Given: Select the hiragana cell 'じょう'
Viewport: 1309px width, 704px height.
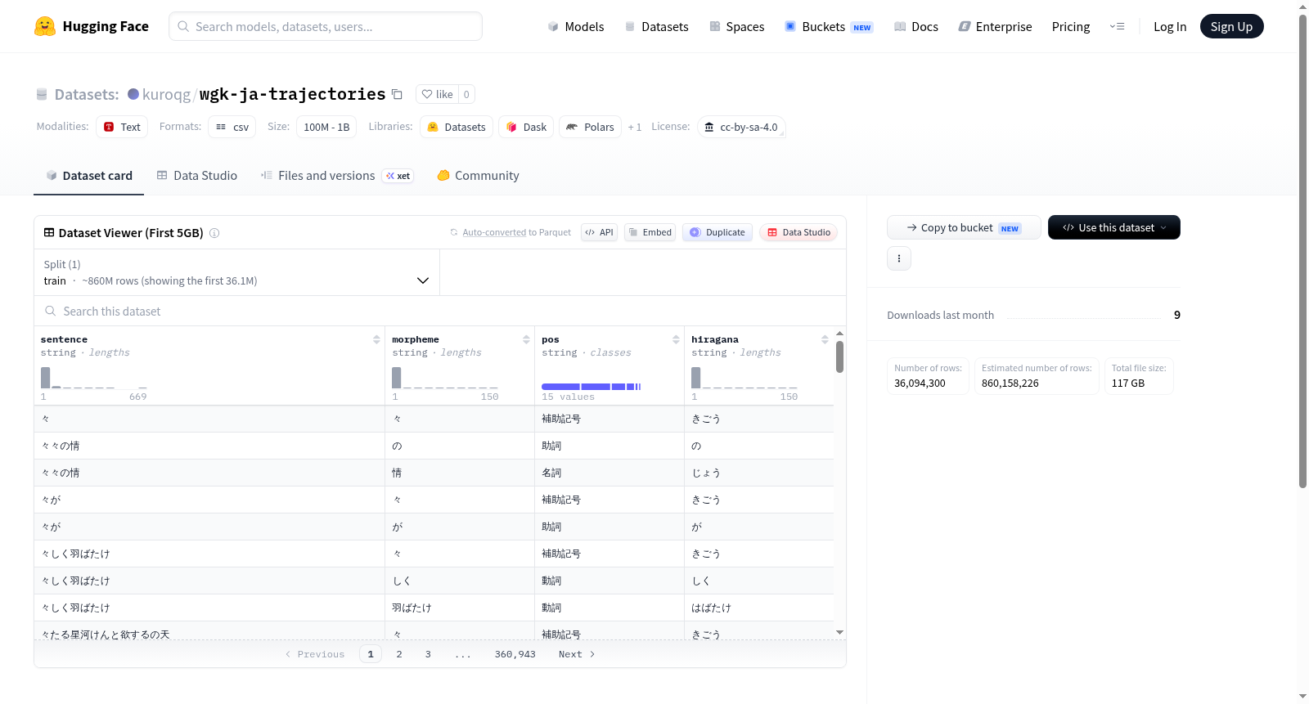Looking at the screenshot, I should click(759, 473).
